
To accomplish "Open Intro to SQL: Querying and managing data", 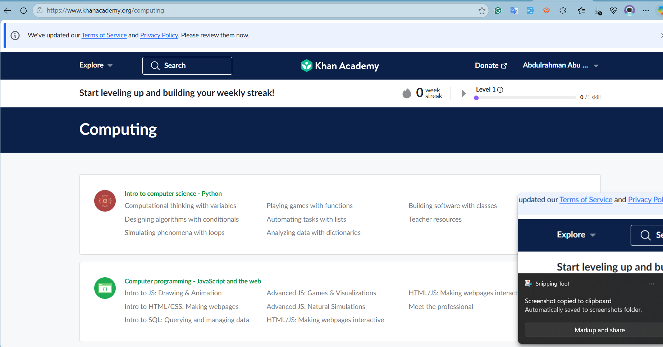I will click(x=187, y=320).
